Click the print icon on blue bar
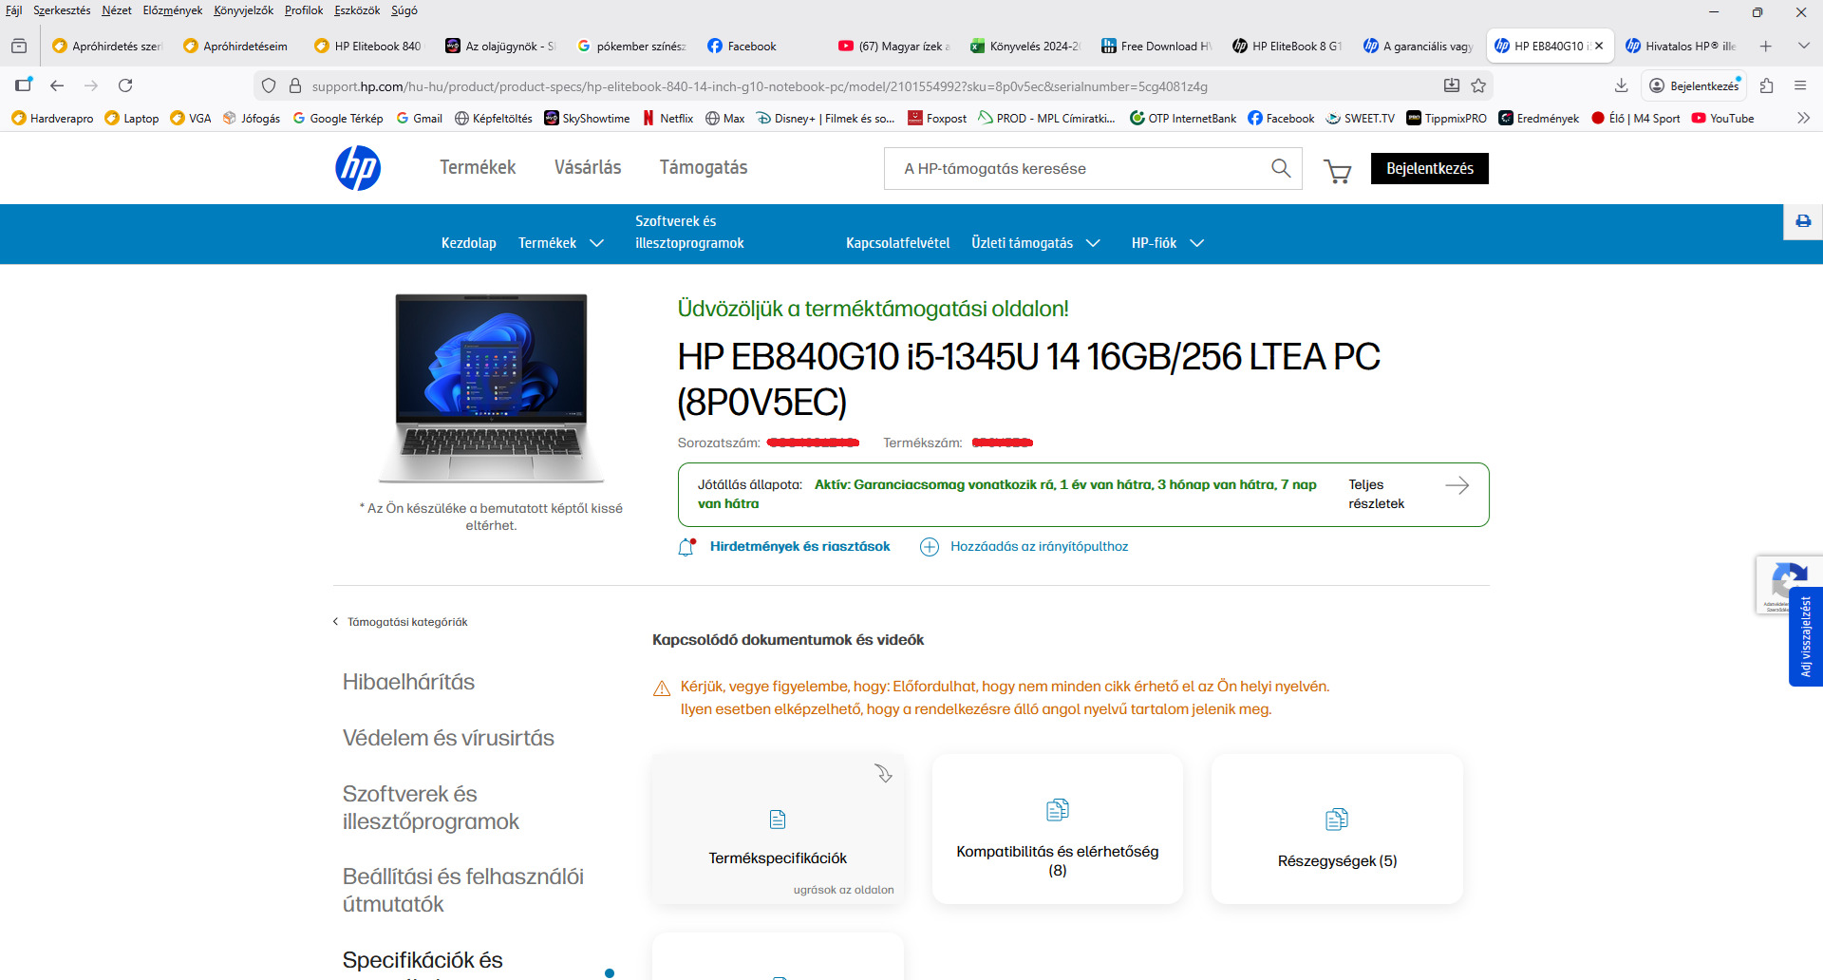1823x980 pixels. click(1803, 221)
